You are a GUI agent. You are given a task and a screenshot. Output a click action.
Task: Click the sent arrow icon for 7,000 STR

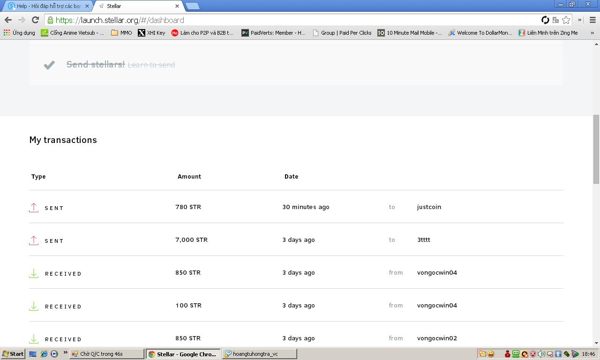click(34, 240)
